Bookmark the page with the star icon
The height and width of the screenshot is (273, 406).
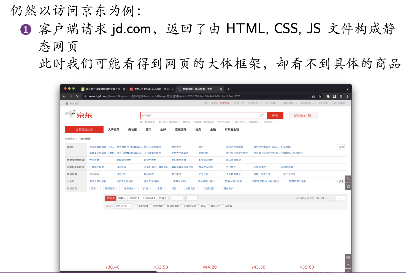pos(320,96)
